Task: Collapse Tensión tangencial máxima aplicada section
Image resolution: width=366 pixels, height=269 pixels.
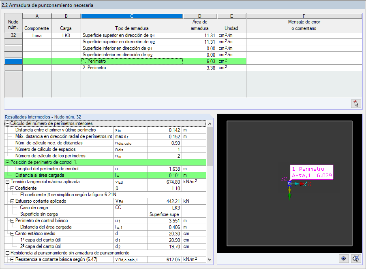Action: click(x=7, y=182)
